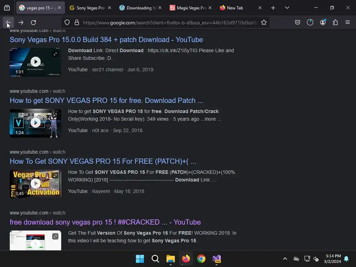
Task: Click the 'n0t ace' uploader text
Action: pos(100,131)
